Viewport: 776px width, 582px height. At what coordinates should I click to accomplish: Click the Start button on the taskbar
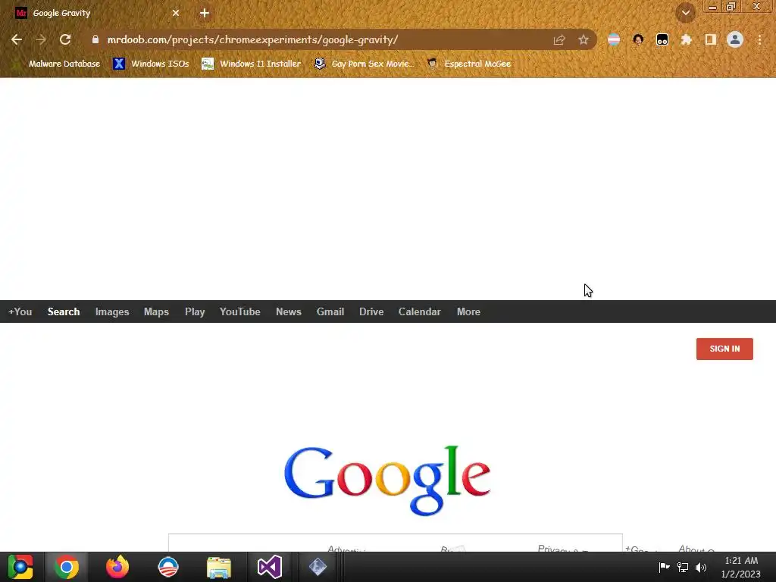[20, 567]
